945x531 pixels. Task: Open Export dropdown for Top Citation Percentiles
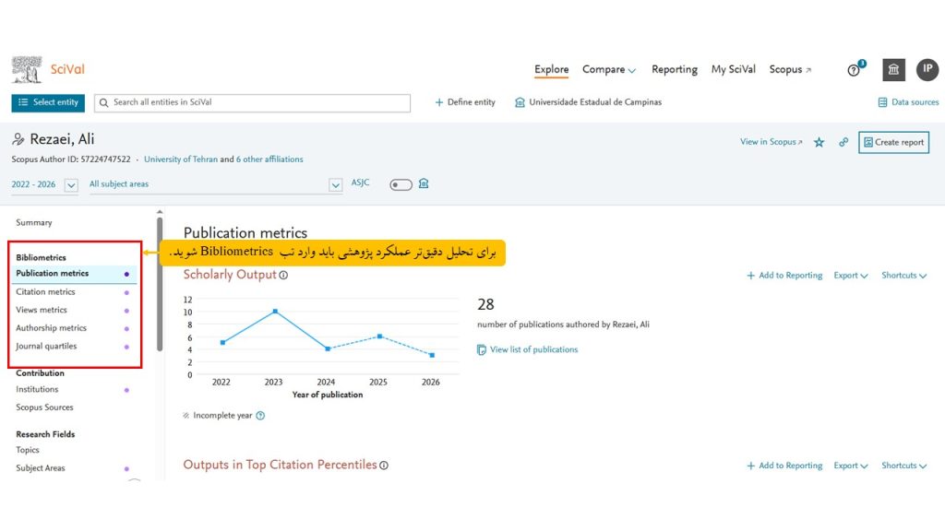point(850,466)
